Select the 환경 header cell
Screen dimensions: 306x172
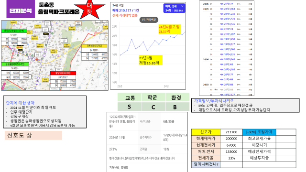click(177, 97)
